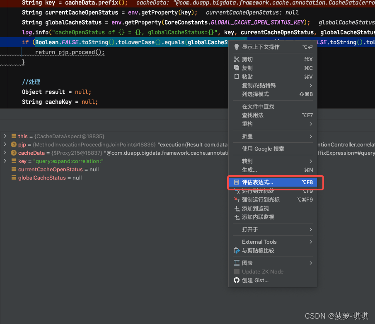Click the clipboard Paste icon

(237, 77)
